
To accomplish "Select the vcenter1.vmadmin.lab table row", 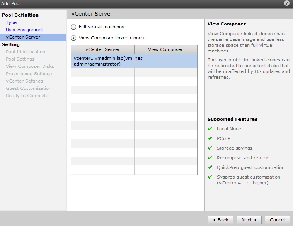I will coord(134,61).
